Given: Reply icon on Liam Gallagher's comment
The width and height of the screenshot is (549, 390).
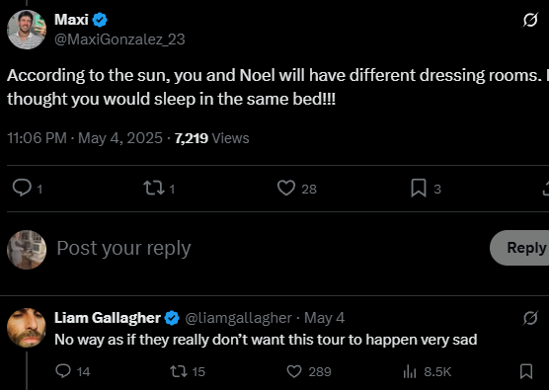Looking at the screenshot, I should [x=63, y=371].
